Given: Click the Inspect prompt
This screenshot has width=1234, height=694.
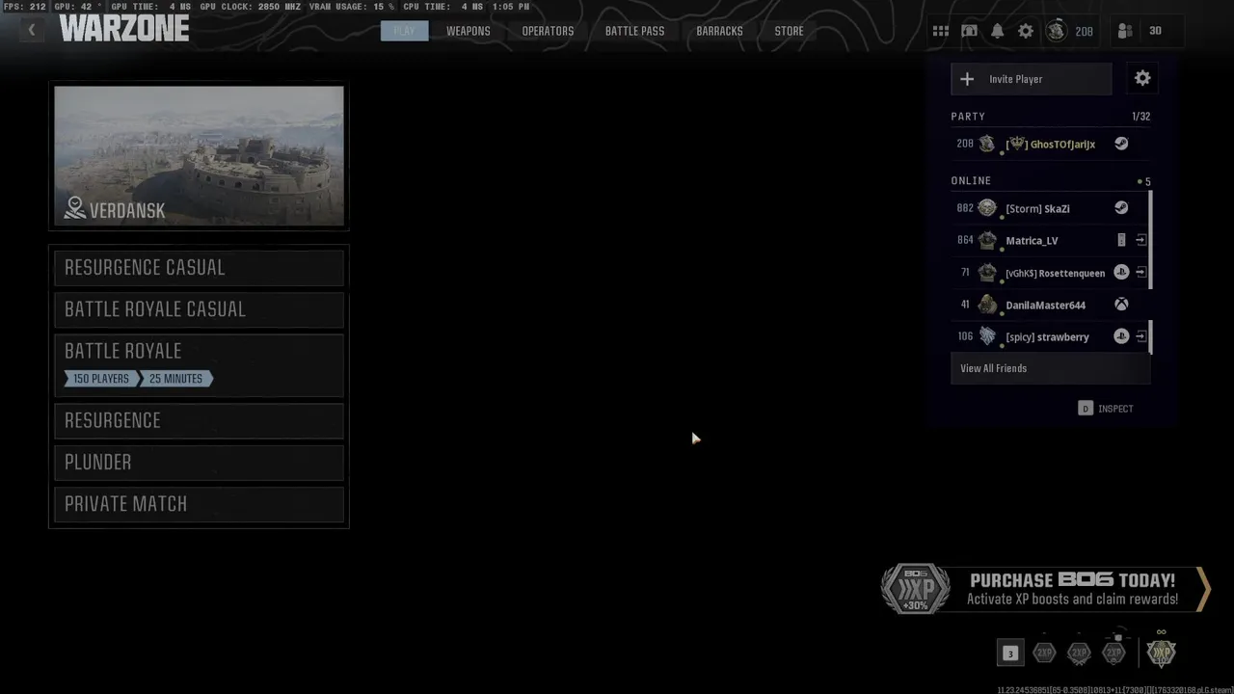Looking at the screenshot, I should point(1105,409).
